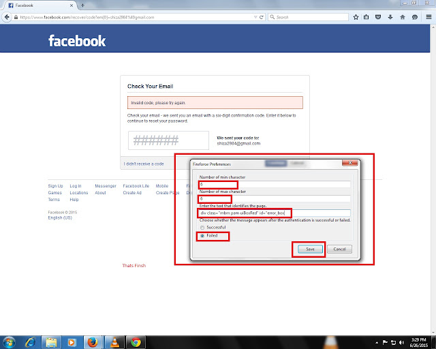Screen dimensions: 436x349
Task: Change language via English (US) link
Action: [x=60, y=217]
